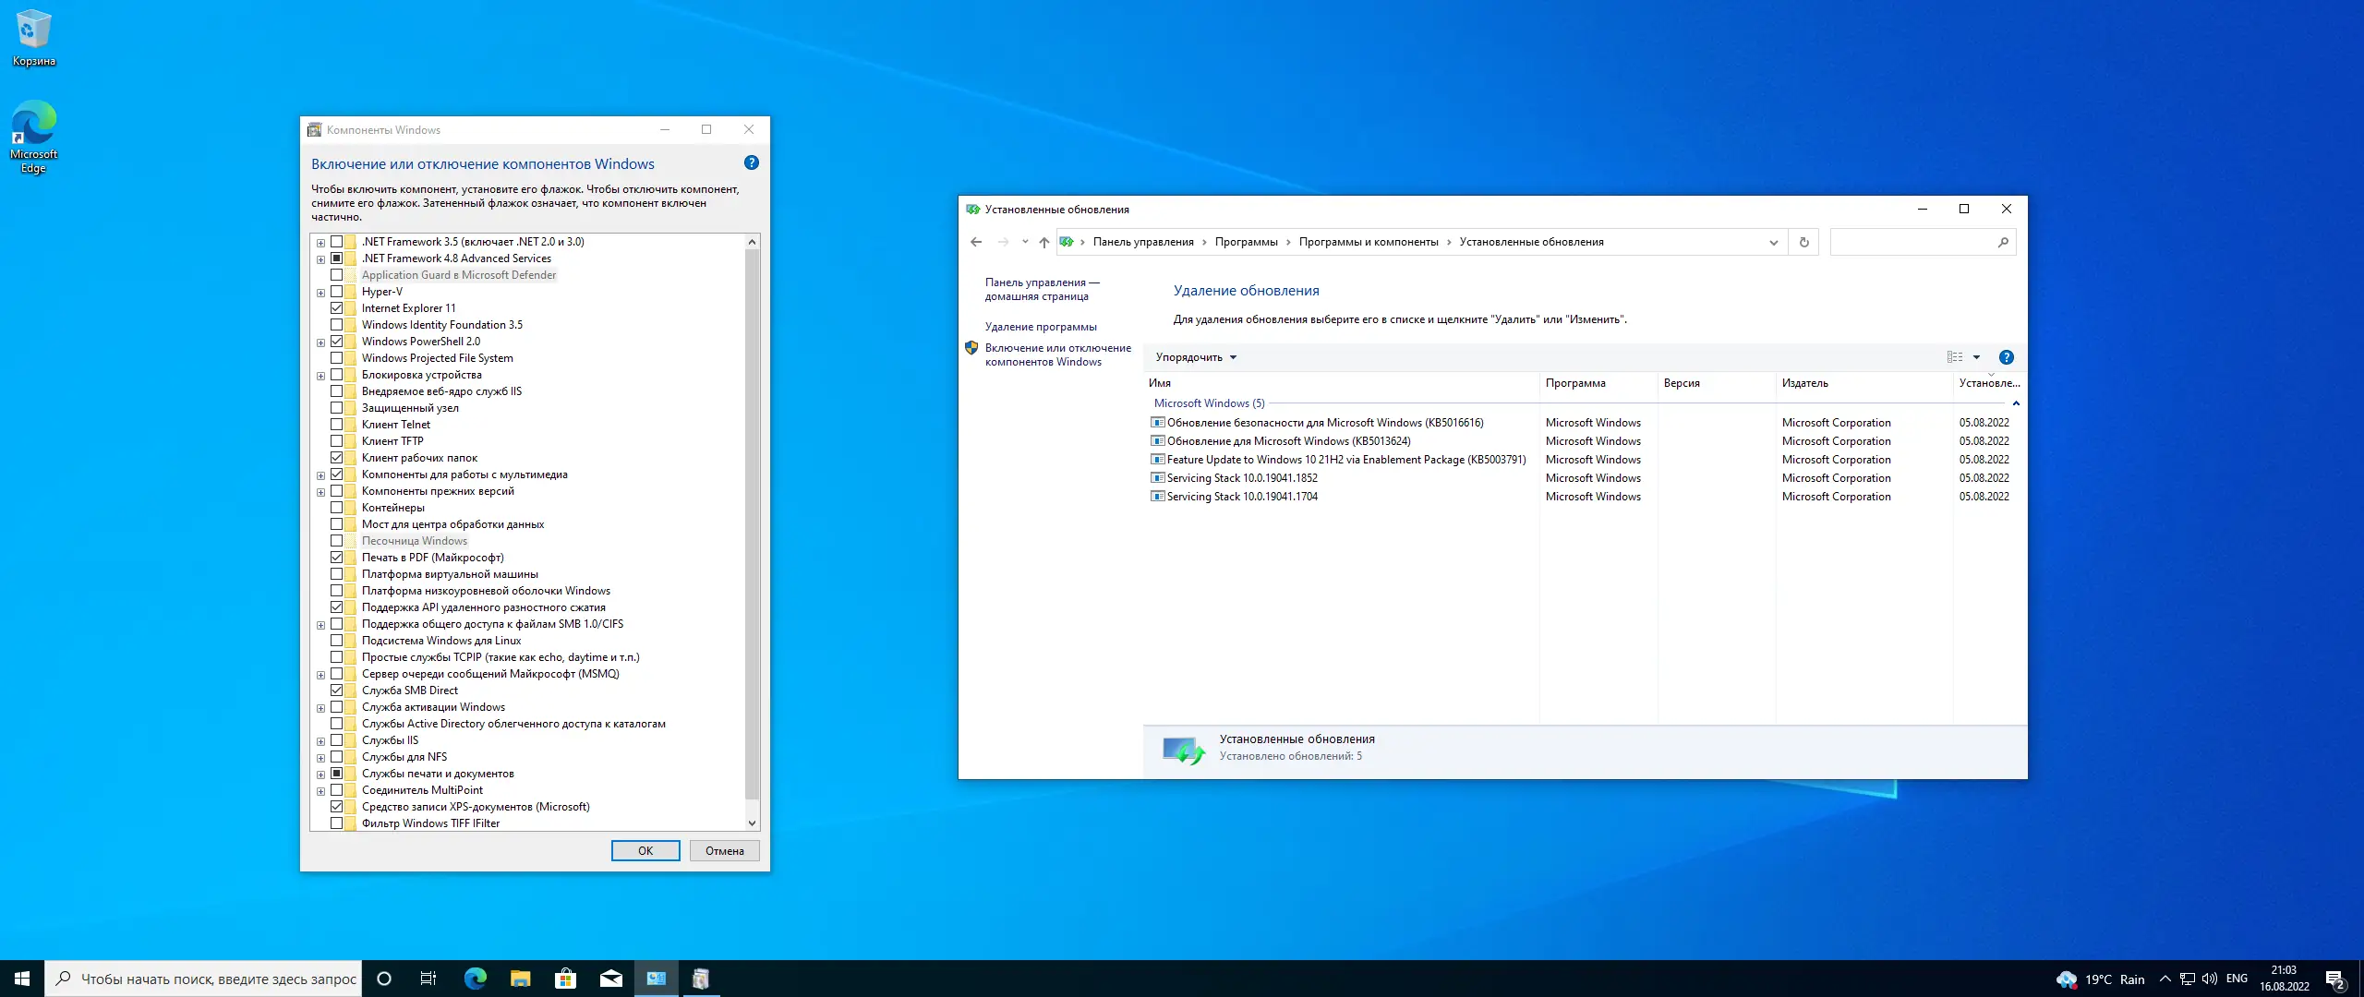
Task: Open File Explorer from taskbar
Action: tap(520, 979)
